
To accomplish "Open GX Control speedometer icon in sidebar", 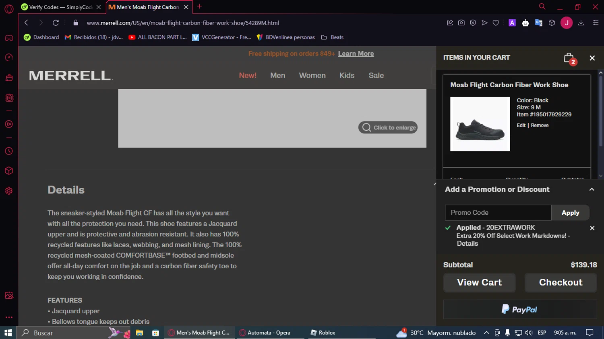I will tap(9, 58).
